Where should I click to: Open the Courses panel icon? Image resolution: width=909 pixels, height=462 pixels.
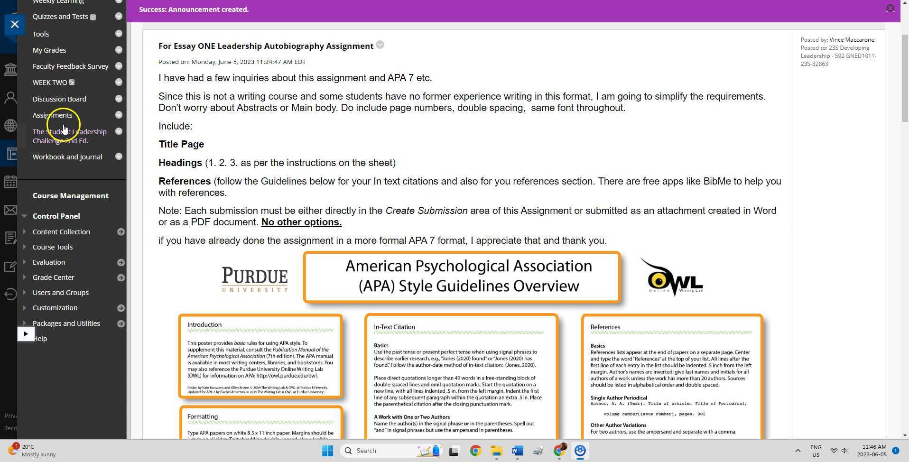pos(10,153)
